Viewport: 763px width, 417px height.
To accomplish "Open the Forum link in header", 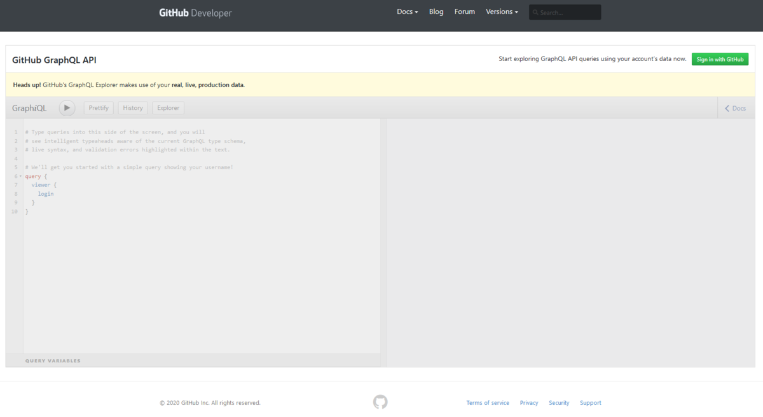I will (465, 11).
